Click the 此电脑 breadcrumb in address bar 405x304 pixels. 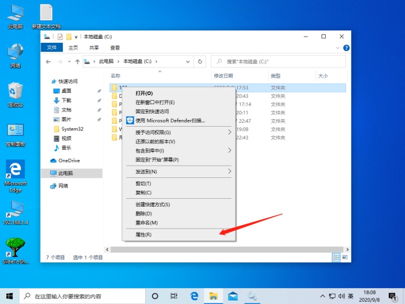point(106,61)
